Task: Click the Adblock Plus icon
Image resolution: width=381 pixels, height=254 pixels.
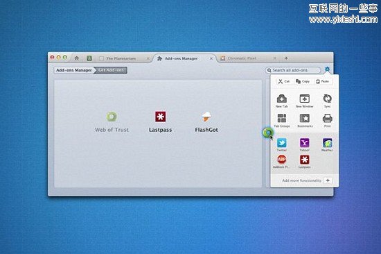Action: pyautogui.click(x=282, y=160)
